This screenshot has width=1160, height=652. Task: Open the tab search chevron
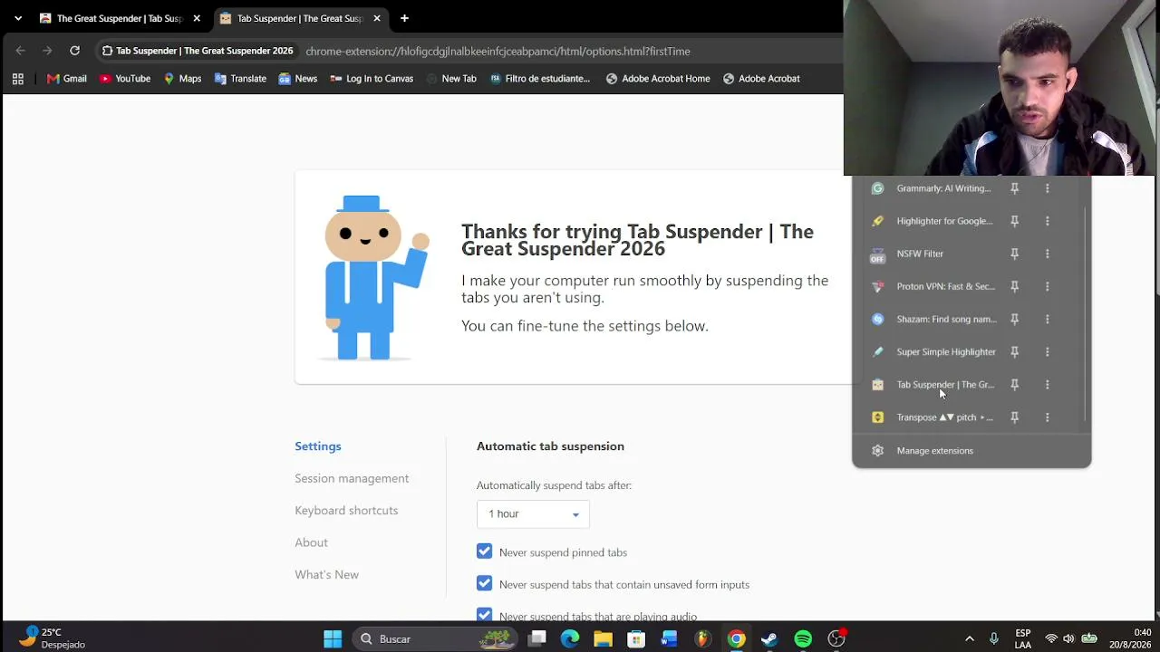coord(18,18)
